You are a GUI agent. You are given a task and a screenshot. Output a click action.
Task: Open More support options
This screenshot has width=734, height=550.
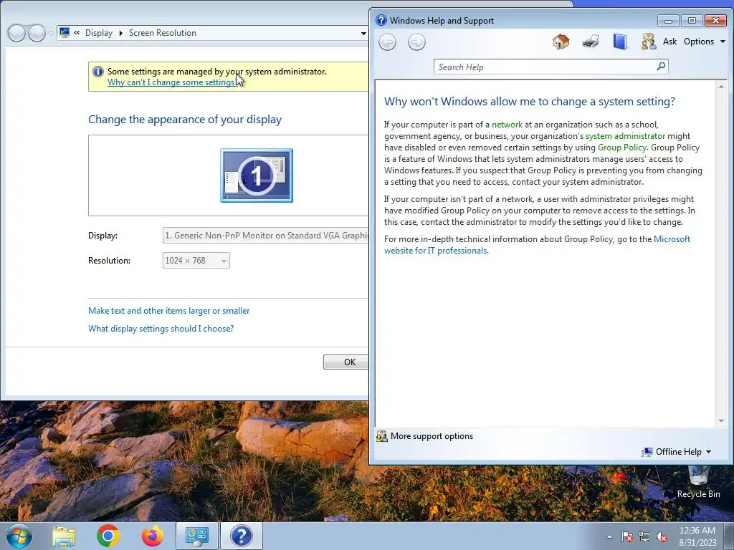click(432, 436)
